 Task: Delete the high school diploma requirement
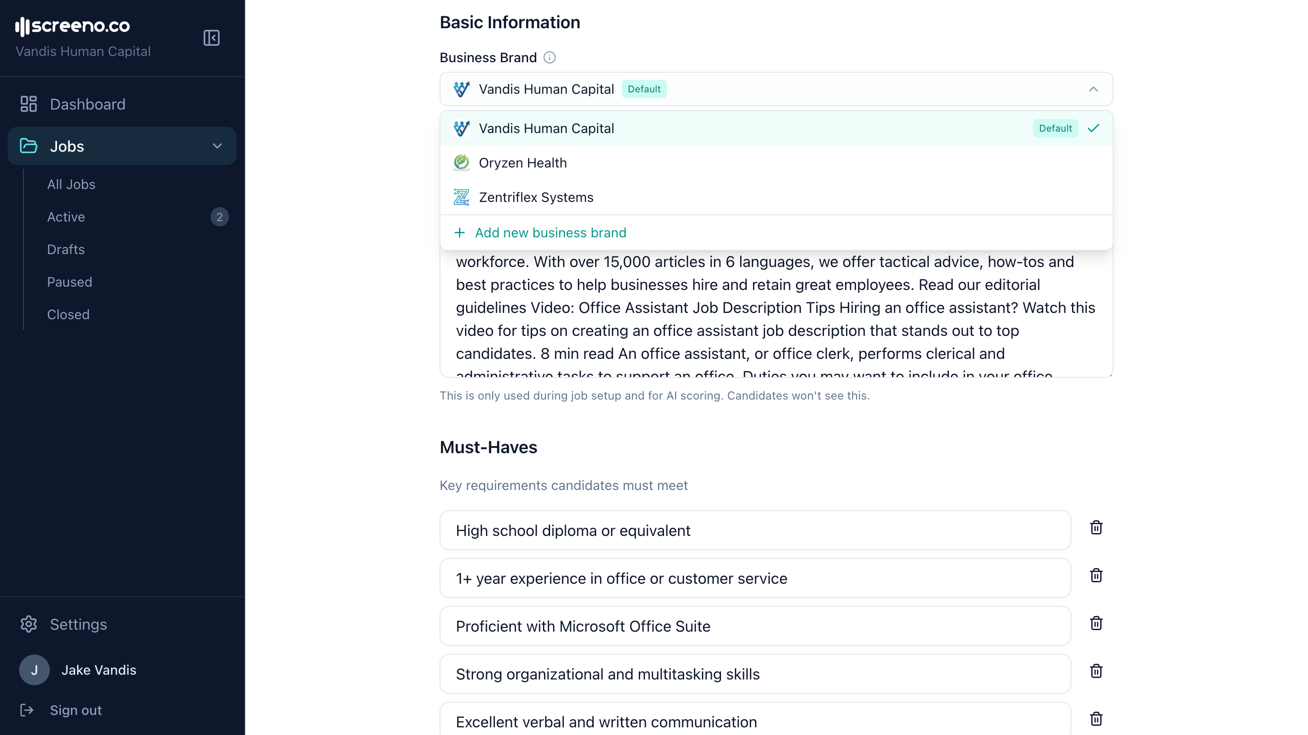pos(1096,527)
